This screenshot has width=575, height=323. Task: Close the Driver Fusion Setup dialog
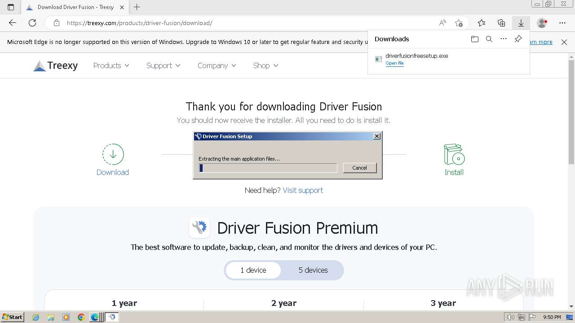(x=377, y=136)
